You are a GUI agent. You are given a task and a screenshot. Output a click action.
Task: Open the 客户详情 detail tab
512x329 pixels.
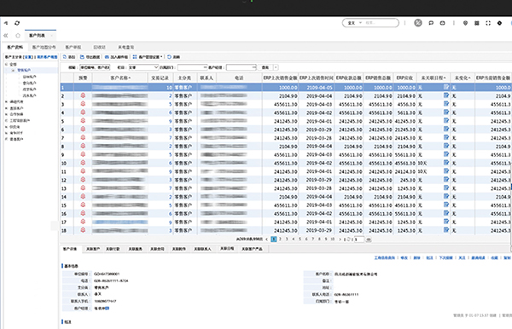70,249
